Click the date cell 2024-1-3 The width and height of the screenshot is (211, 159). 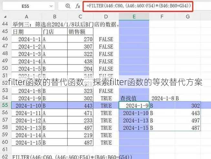[x=26, y=54]
